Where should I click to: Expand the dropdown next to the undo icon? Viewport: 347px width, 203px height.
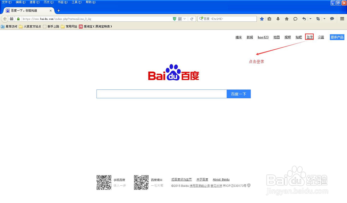click(x=310, y=19)
